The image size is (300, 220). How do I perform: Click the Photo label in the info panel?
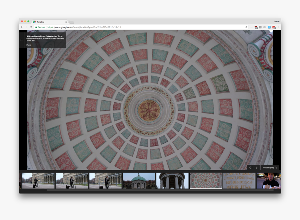pyautogui.click(x=29, y=45)
